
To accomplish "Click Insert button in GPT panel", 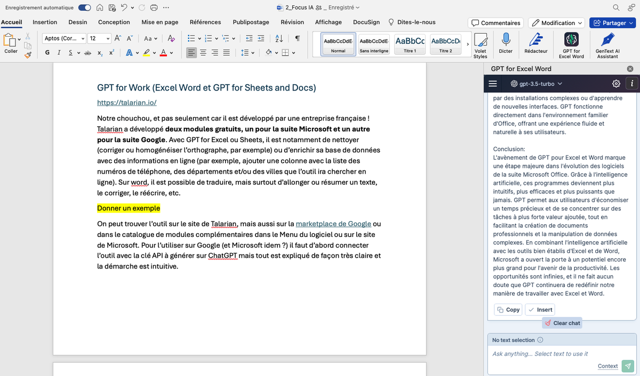I will (540, 309).
